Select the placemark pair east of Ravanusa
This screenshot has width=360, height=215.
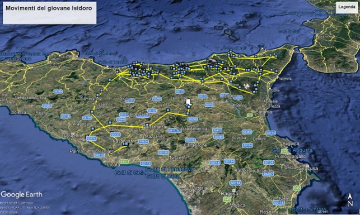(x=125, y=144)
